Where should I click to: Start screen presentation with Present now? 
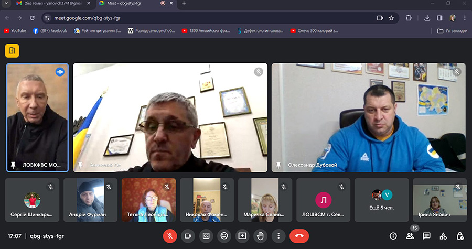[x=242, y=236]
